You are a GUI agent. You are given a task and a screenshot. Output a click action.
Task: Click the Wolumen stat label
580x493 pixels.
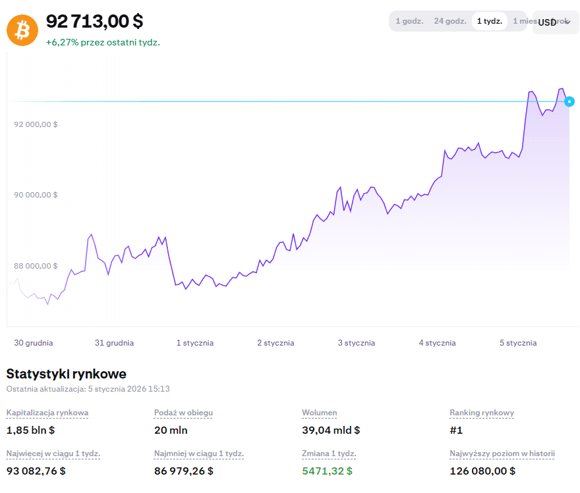[x=320, y=413]
